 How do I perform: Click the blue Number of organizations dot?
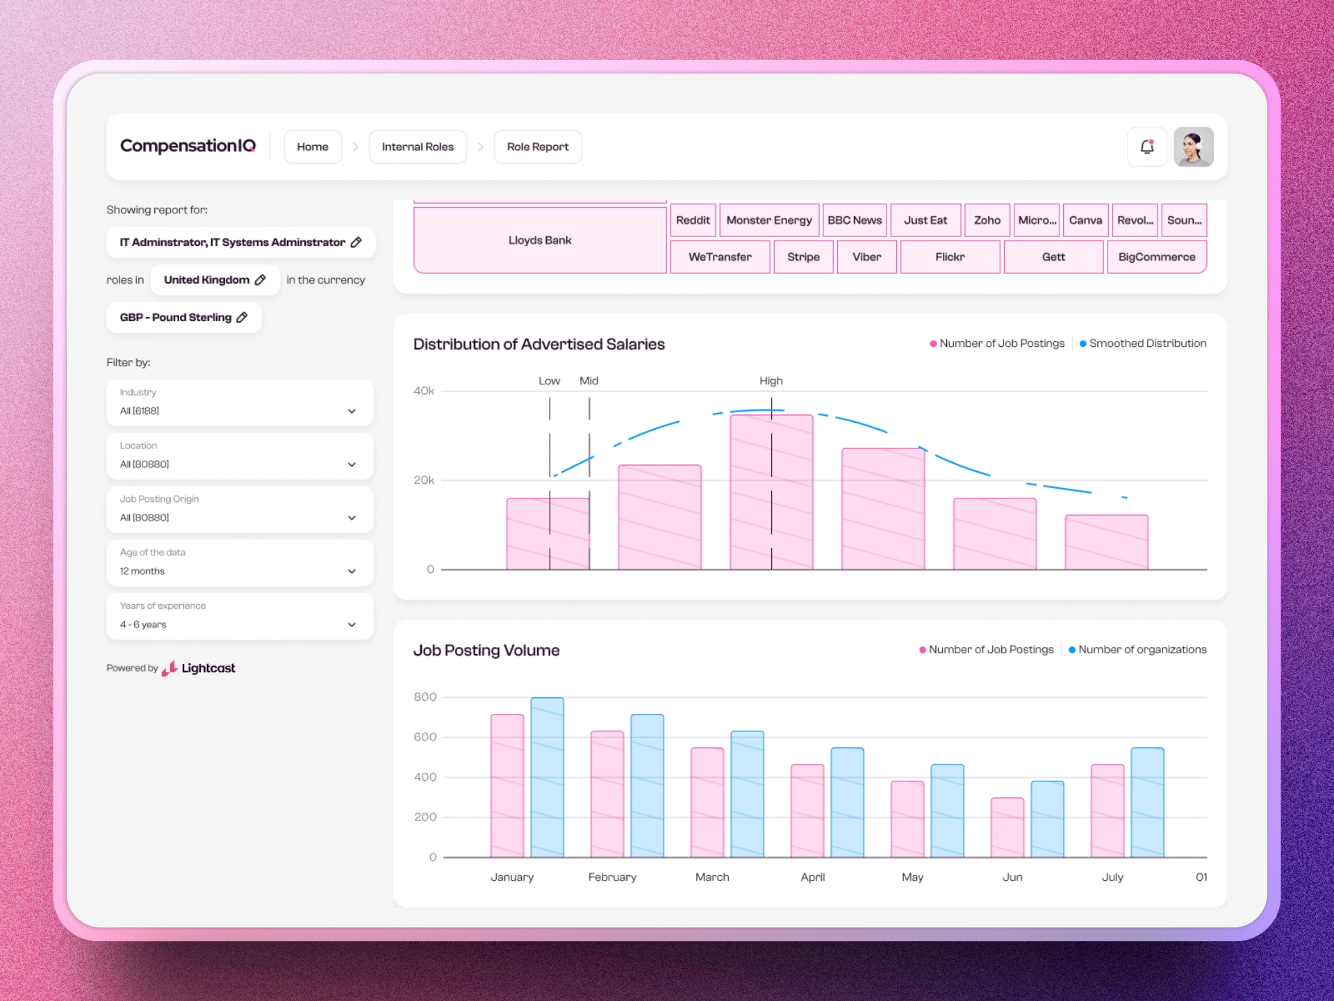coord(1072,650)
